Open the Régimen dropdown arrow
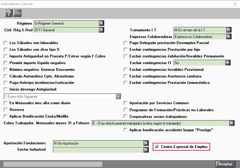The height and width of the screenshot is (168, 240). click(101, 23)
